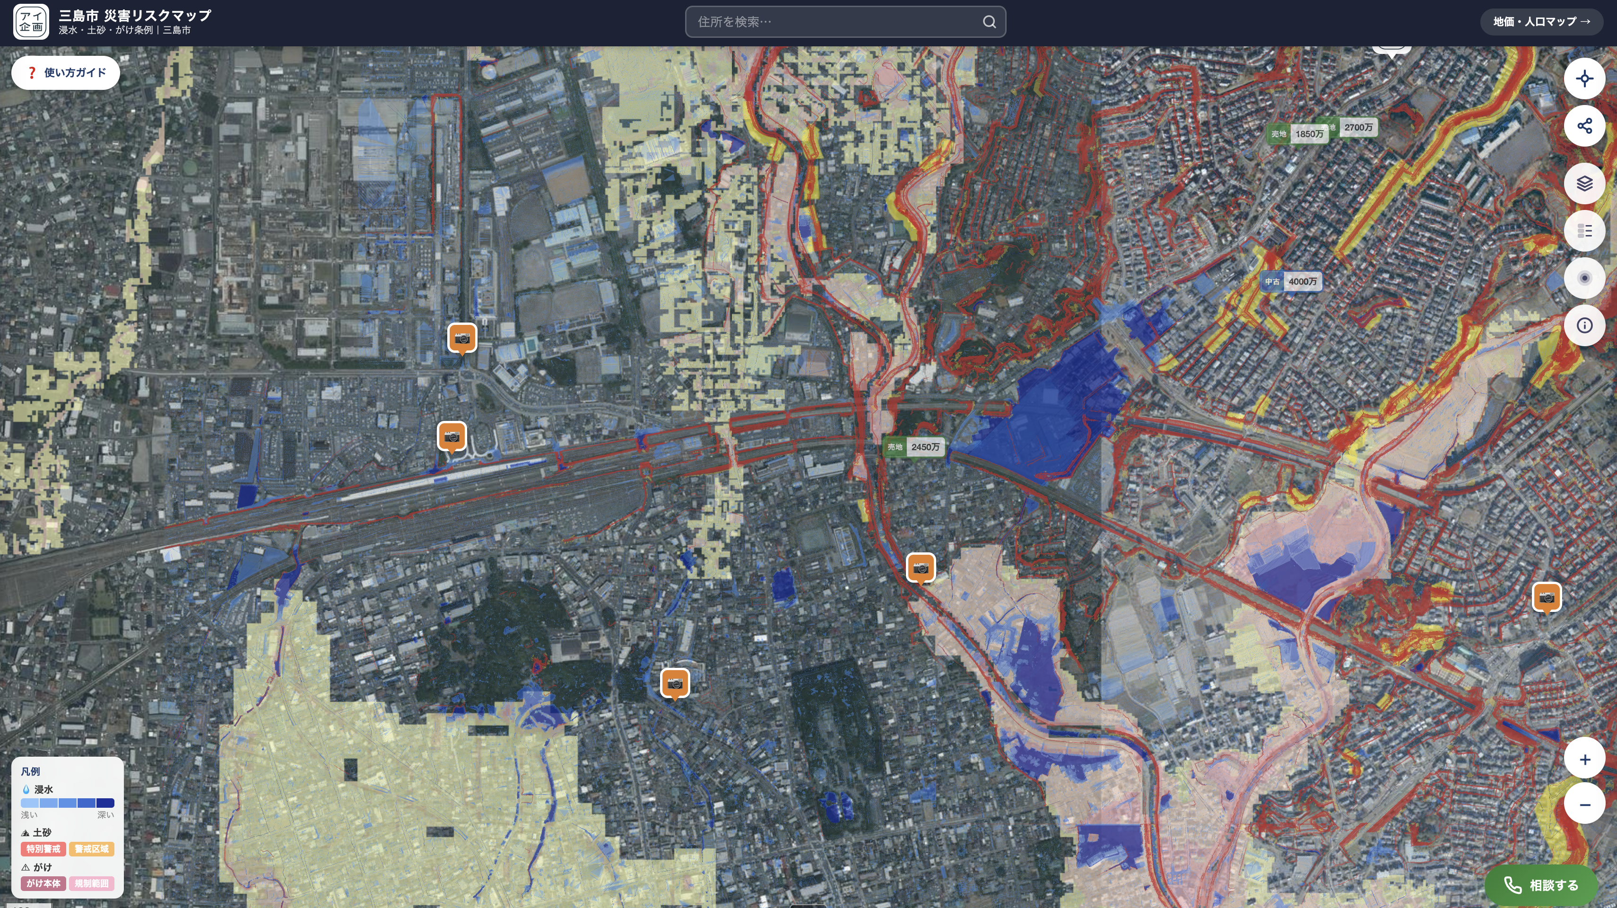Zoom out with the minus button
This screenshot has height=908, width=1617.
1584,804
